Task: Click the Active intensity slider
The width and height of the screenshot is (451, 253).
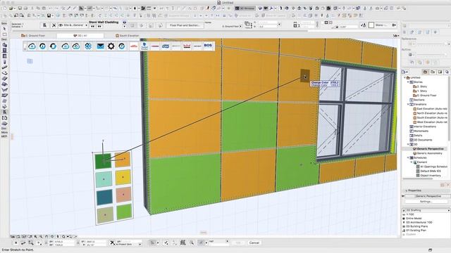Action: (431, 55)
